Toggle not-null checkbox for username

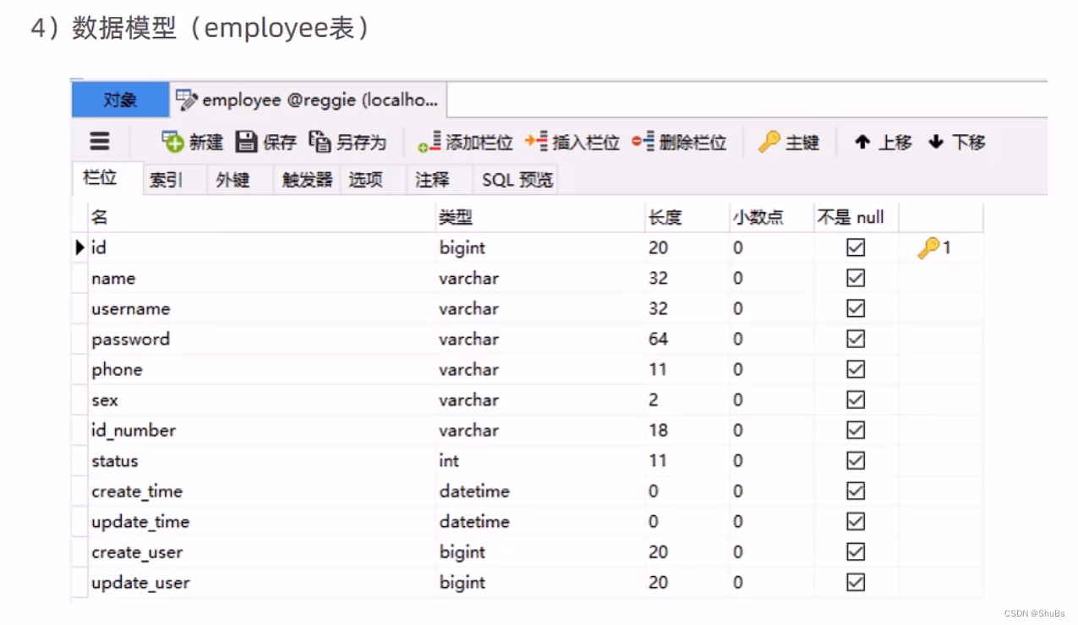pyautogui.click(x=856, y=308)
